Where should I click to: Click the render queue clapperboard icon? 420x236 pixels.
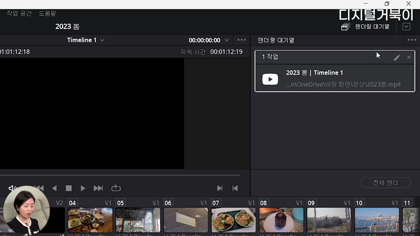tap(345, 27)
